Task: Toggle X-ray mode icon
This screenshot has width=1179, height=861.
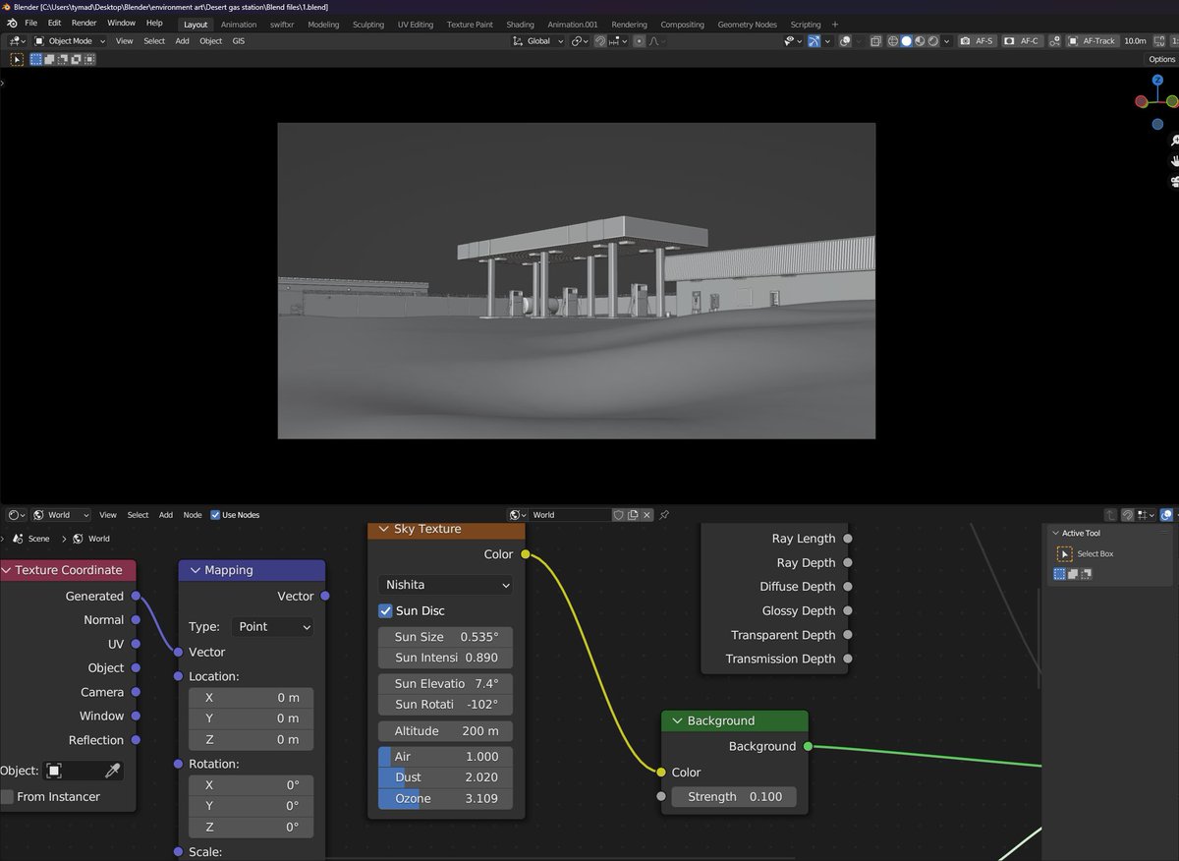Action: click(875, 41)
